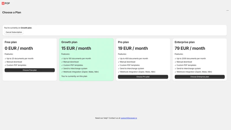Click 'Manual download' in Pro plan card

click(x=128, y=62)
